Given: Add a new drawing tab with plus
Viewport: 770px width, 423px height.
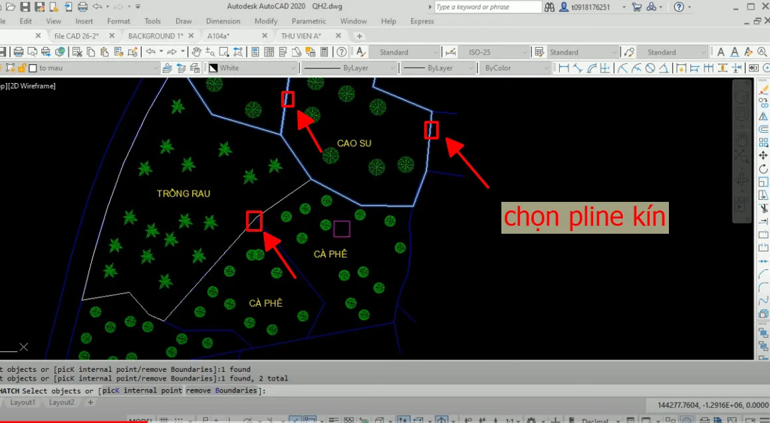Looking at the screenshot, I should coord(360,37).
